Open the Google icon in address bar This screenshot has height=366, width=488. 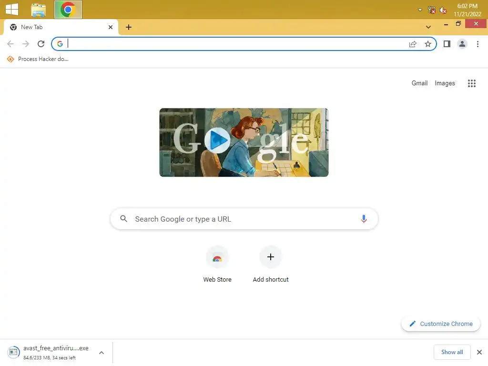(60, 44)
